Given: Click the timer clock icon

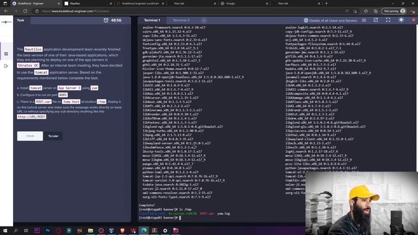Looking at the screenshot, I should point(106,20).
